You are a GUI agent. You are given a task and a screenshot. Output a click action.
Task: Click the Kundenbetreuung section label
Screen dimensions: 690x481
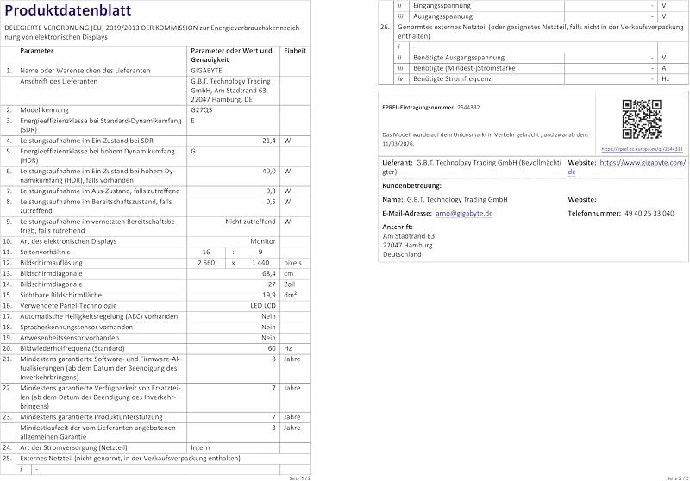[411, 185]
